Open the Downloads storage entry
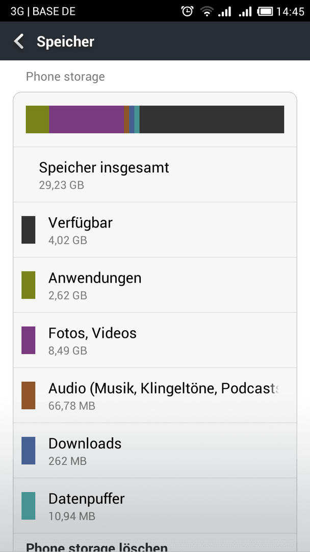Viewport: 310px width, 552px height. (155, 451)
